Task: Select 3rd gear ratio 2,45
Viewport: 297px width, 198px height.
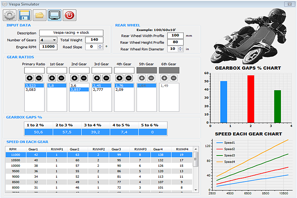Action: click(102, 86)
